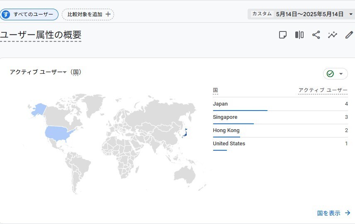Click the share report icon

click(316, 35)
